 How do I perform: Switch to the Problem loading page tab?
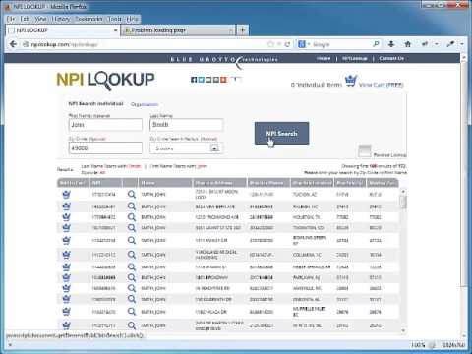click(x=177, y=30)
